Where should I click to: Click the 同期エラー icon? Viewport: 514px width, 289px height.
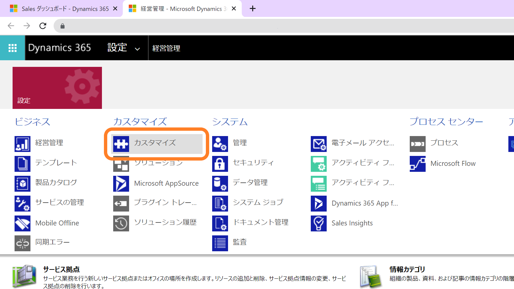pyautogui.click(x=23, y=243)
